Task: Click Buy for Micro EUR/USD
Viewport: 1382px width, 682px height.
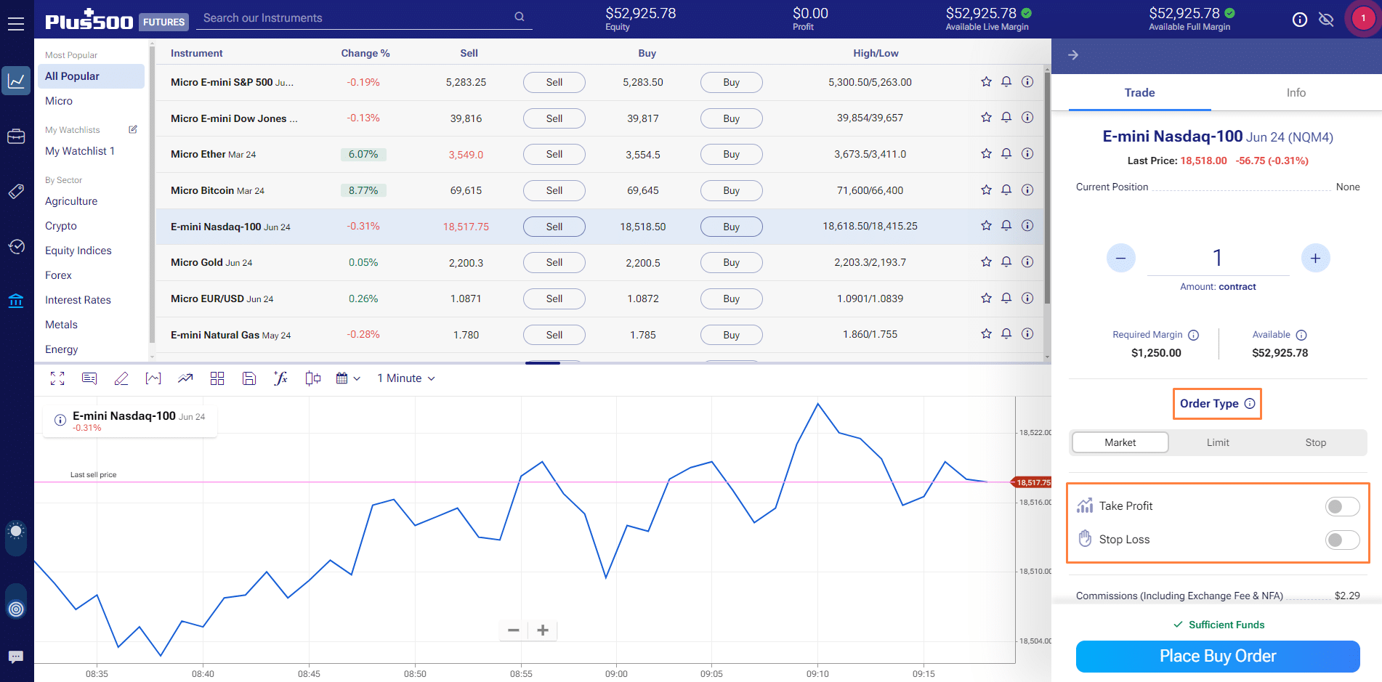Action: (x=732, y=299)
